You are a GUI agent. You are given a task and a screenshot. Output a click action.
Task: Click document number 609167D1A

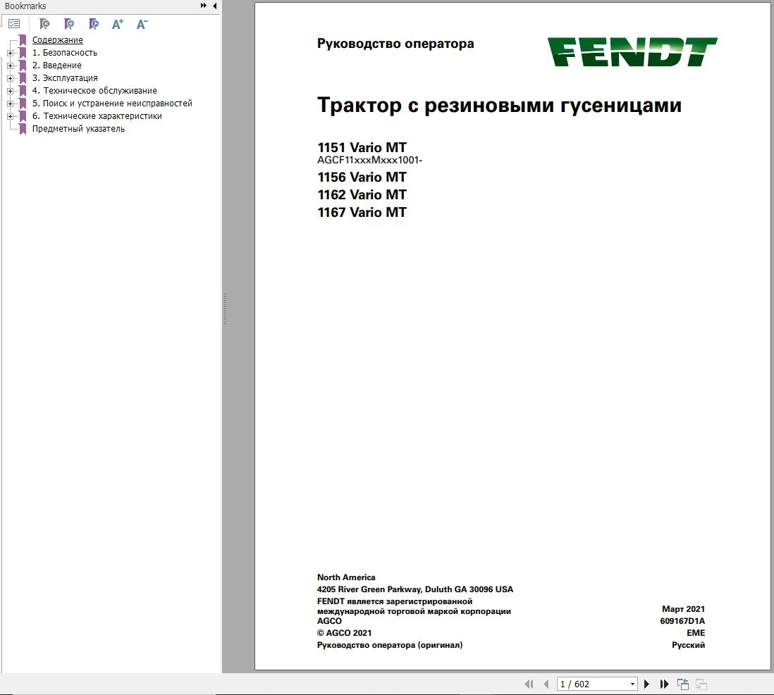682,621
